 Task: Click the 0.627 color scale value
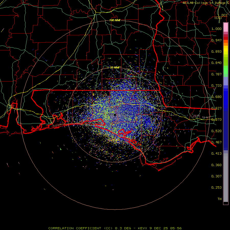(216, 108)
